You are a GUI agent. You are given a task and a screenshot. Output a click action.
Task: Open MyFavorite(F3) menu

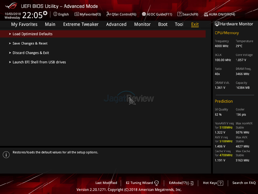click(x=90, y=14)
